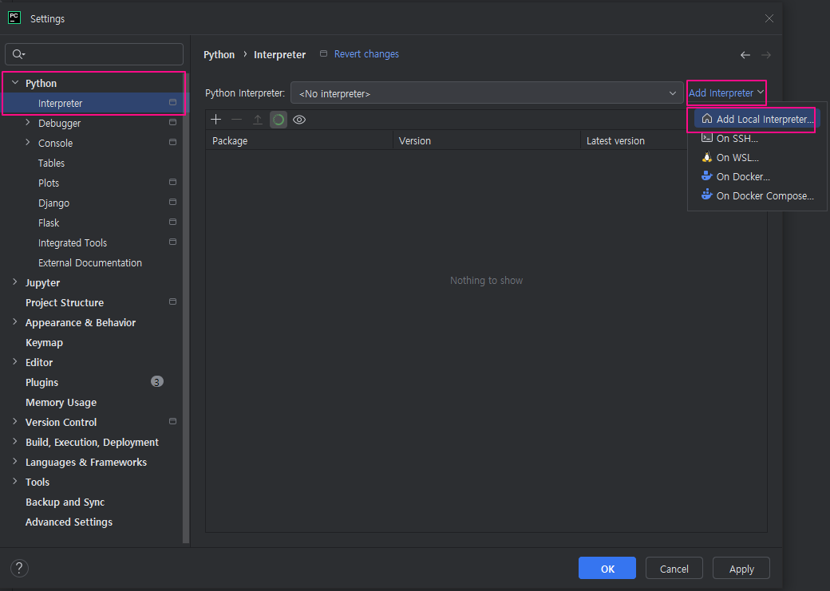
Task: Sort by the Package column header
Action: [x=299, y=140]
